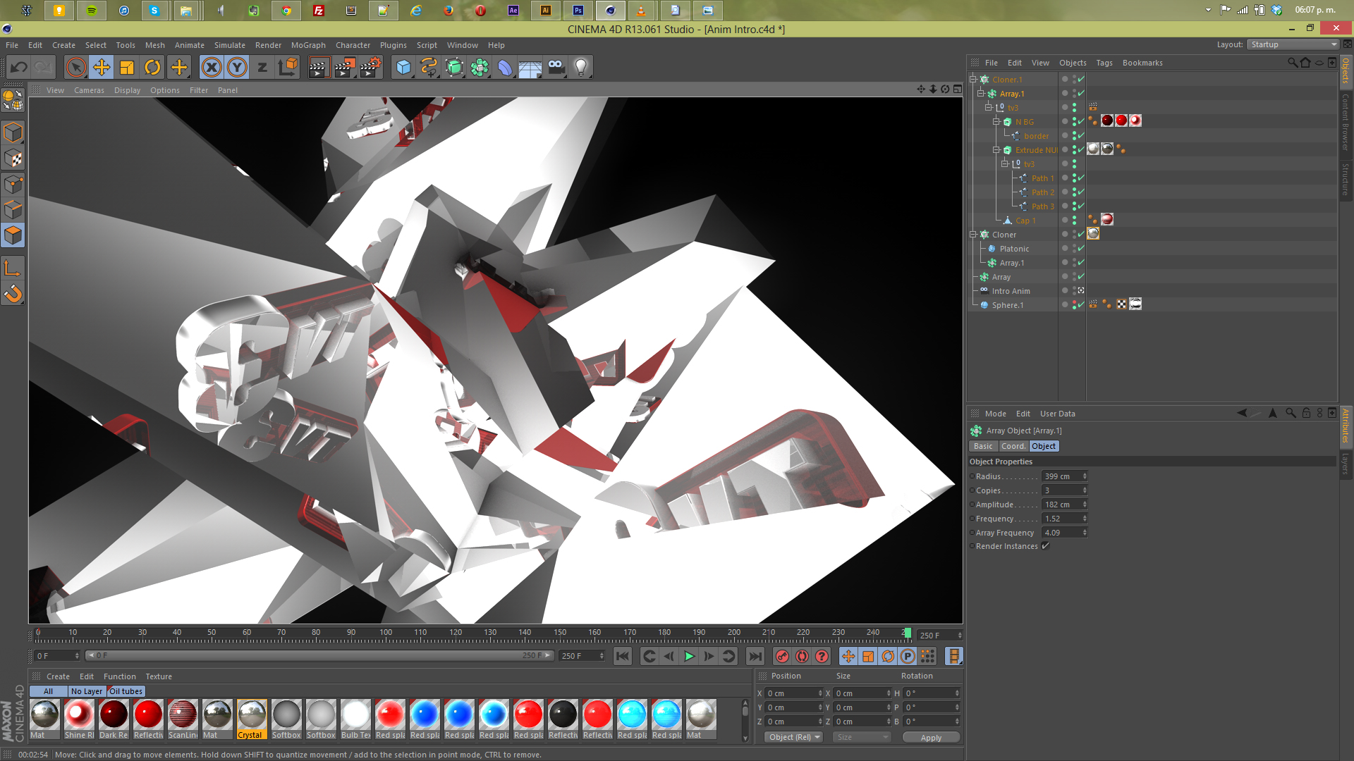Open the Objects manager Tags menu
This screenshot has height=761, width=1354.
point(1104,63)
